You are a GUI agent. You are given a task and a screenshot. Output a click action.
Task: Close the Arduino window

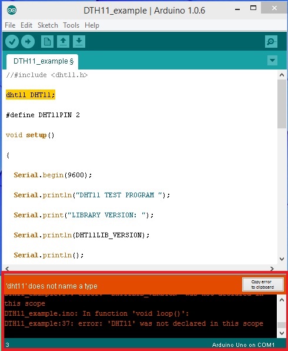click(274, 8)
